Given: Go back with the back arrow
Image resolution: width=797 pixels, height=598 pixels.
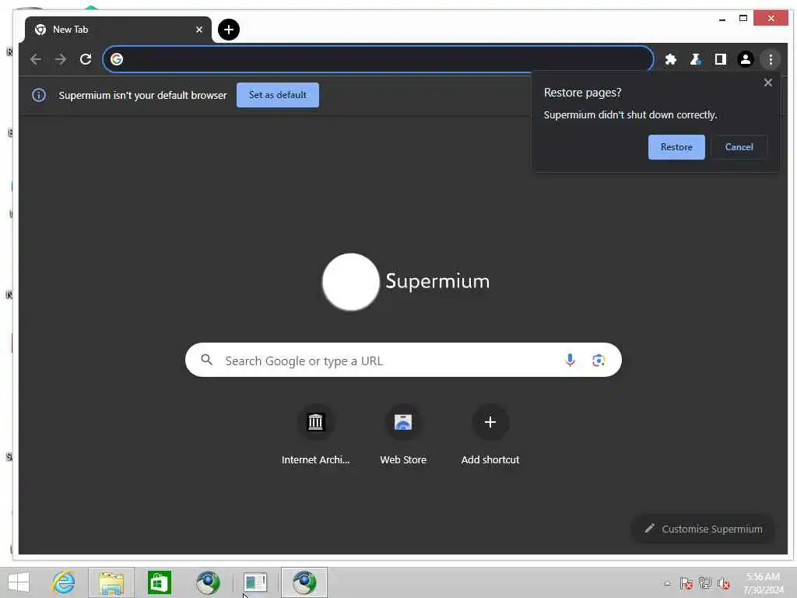Looking at the screenshot, I should (36, 59).
